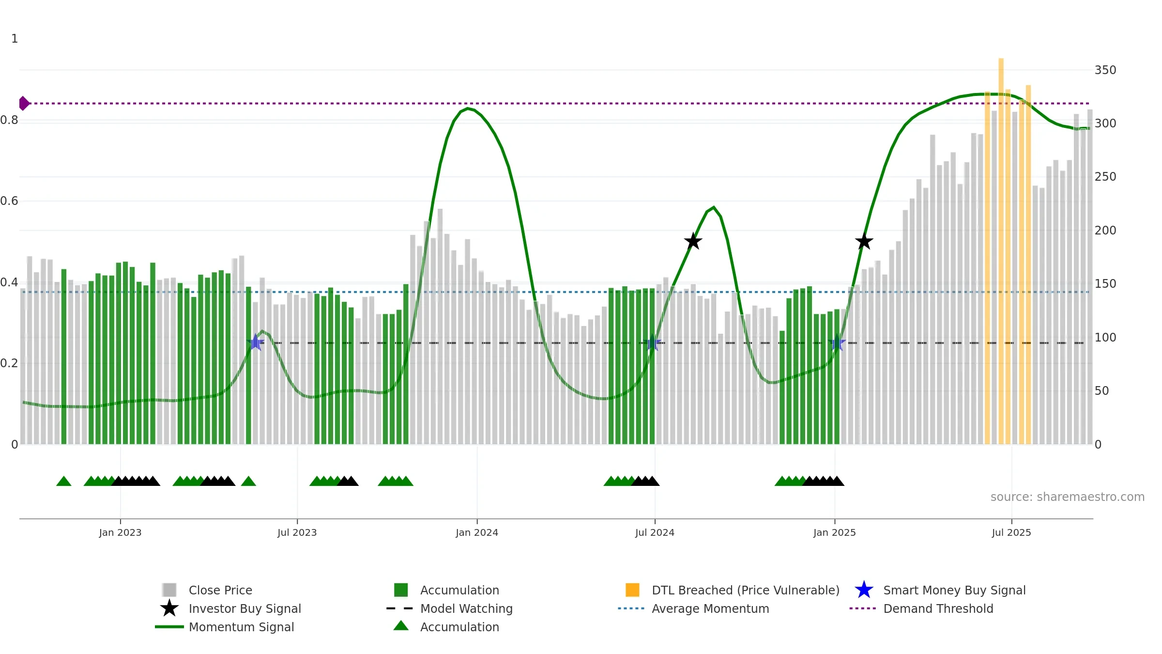
Task: Click the 250 right axis value
Action: pos(1105,177)
